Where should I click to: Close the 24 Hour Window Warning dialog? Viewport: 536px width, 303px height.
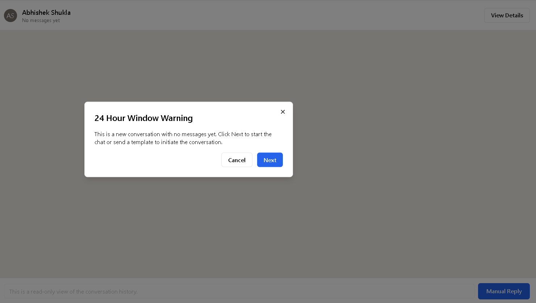[x=283, y=112]
